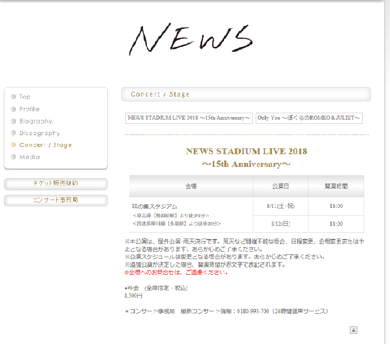
Task: Click the 公演日 column header
Action: click(x=280, y=186)
